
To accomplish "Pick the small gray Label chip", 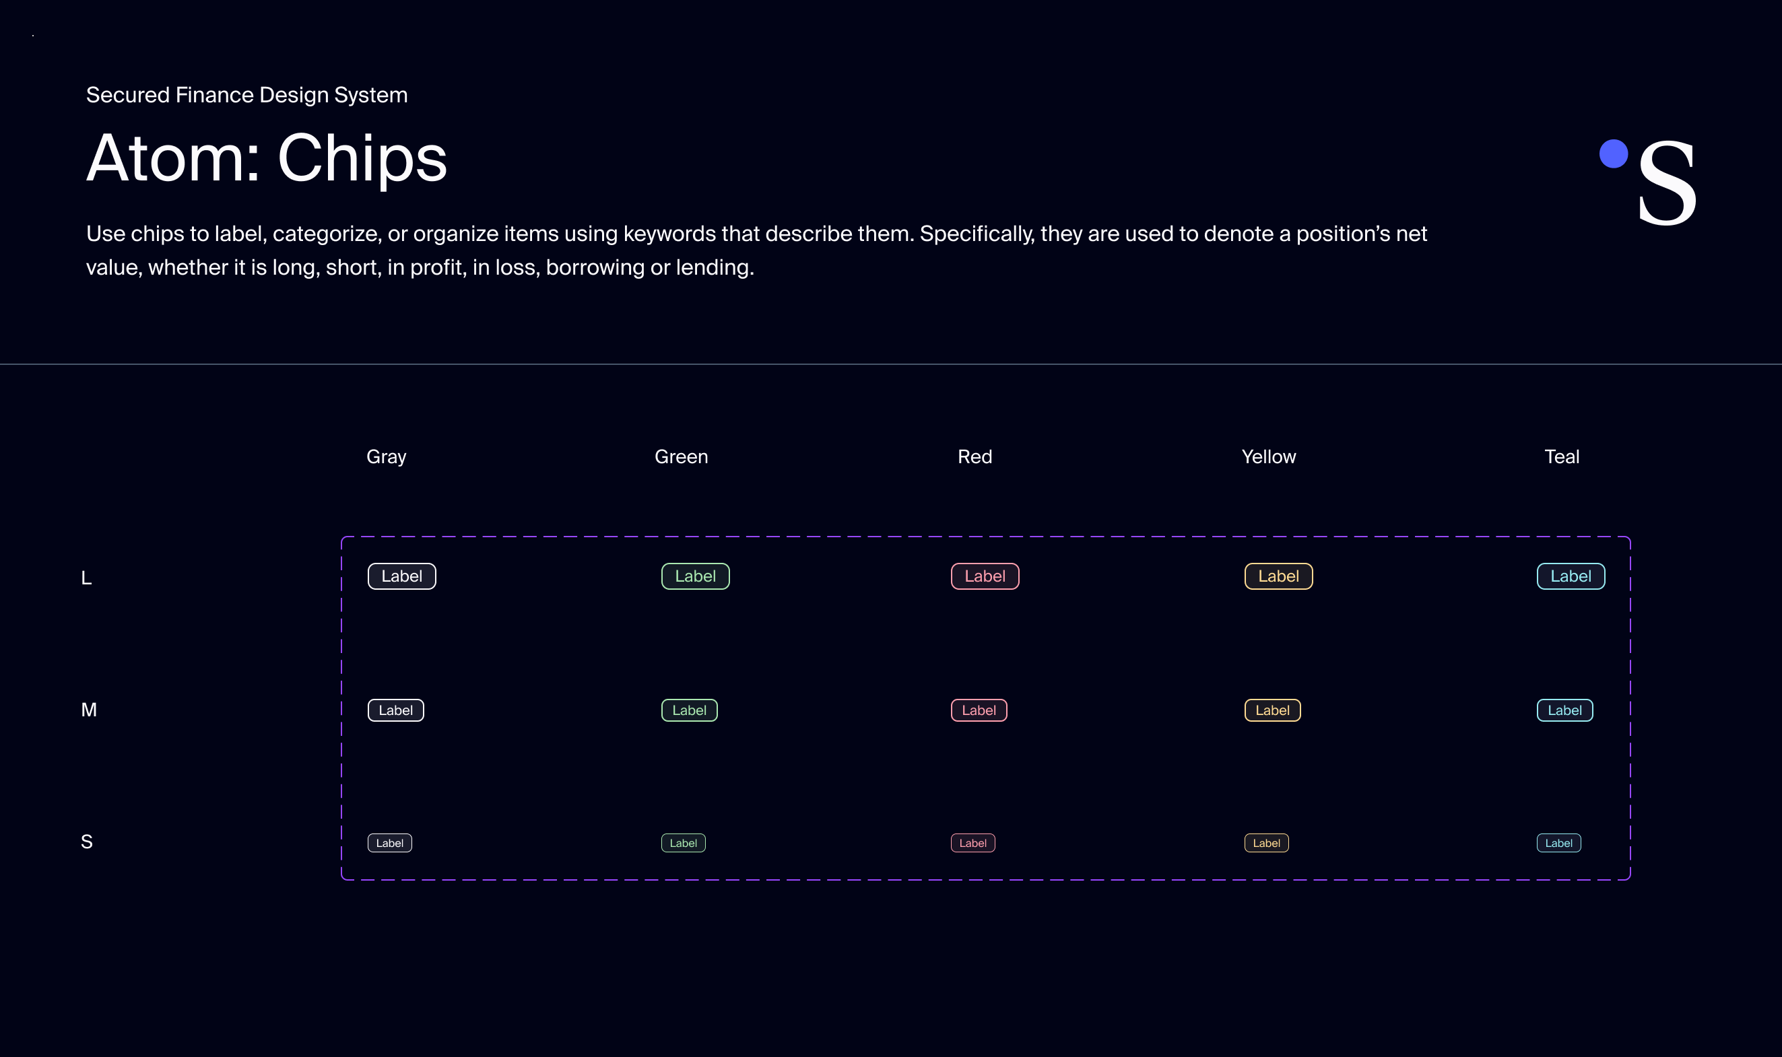I will click(390, 843).
